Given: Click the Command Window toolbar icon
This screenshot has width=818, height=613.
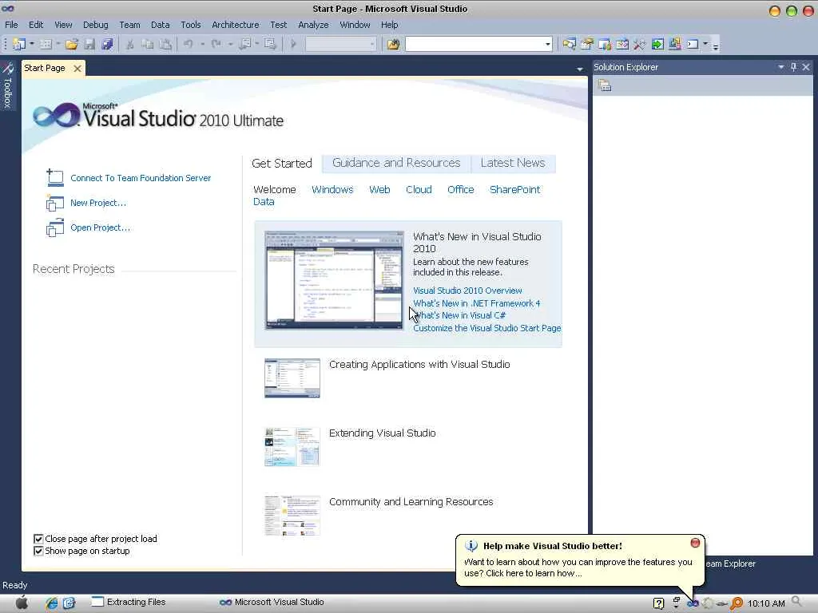Looking at the screenshot, I should click(x=693, y=45).
